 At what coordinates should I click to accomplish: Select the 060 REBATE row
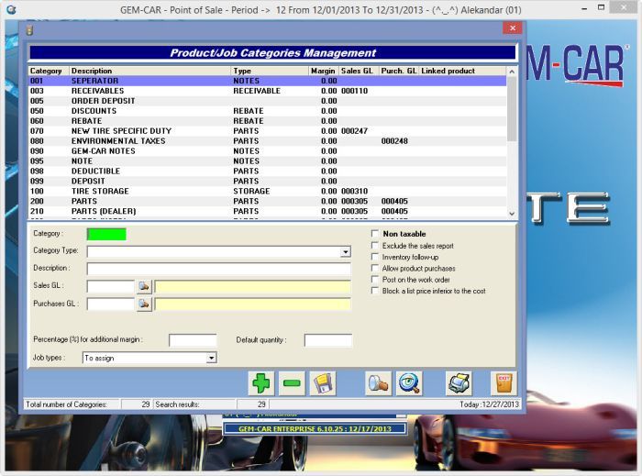268,121
